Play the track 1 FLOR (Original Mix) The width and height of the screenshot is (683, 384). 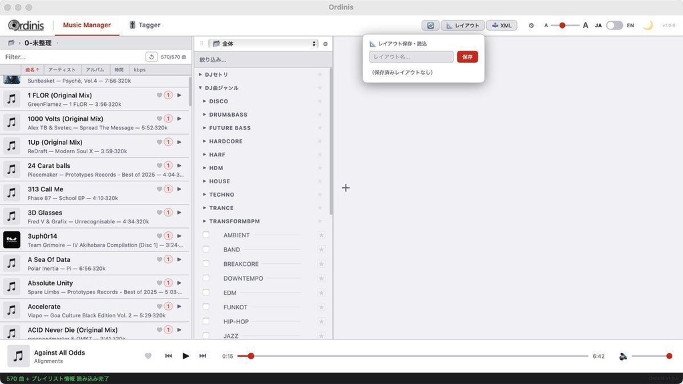[179, 95]
